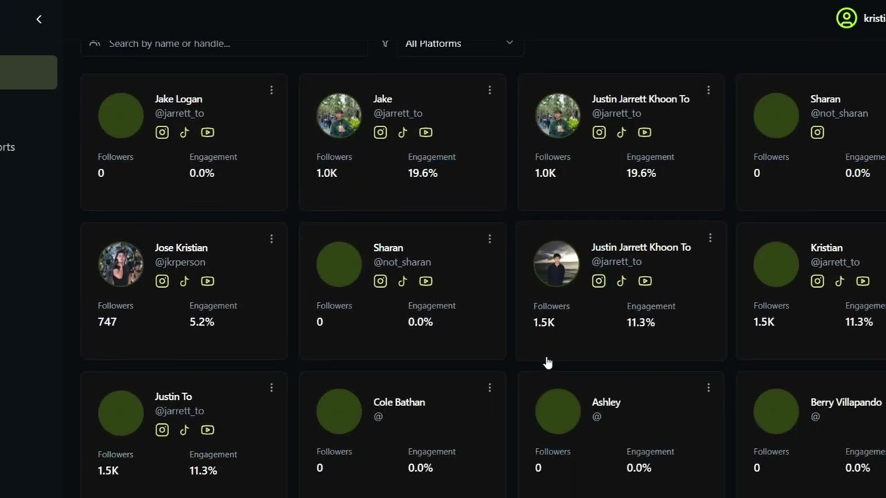
Task: Click Ashley's green placeholder avatar
Action: pyautogui.click(x=557, y=412)
